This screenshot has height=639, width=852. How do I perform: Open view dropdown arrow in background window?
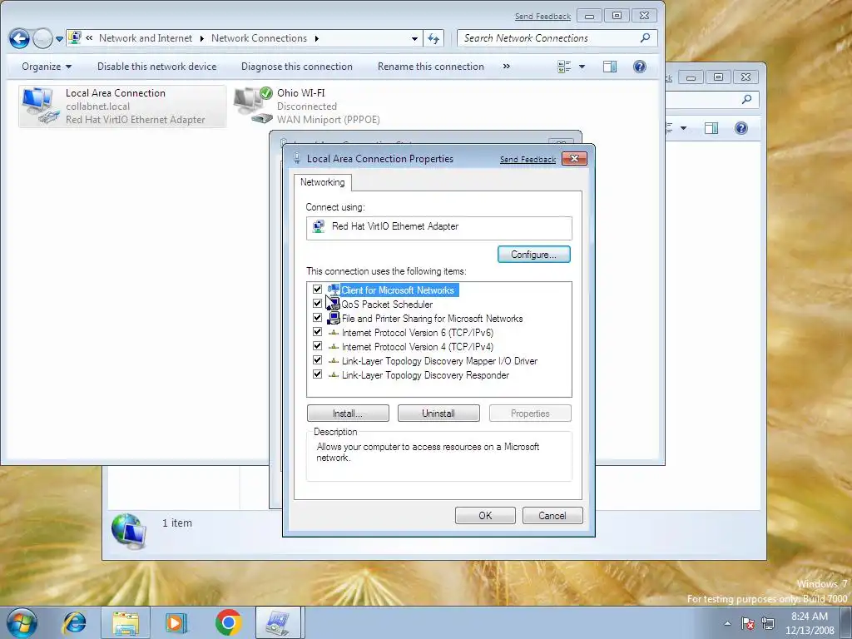684,128
